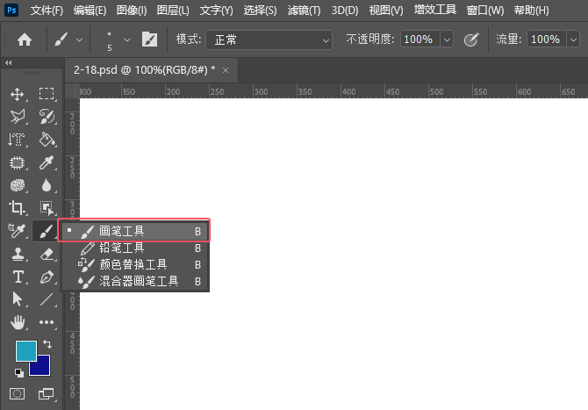Click the Home icon in options bar
The height and width of the screenshot is (410, 588).
(25, 40)
